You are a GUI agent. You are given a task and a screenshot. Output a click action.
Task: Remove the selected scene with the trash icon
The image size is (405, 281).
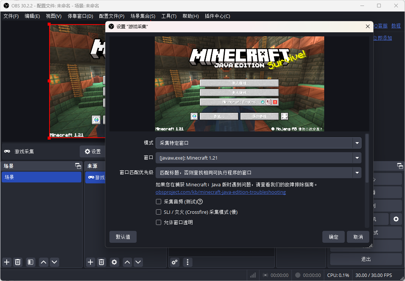pos(17,262)
